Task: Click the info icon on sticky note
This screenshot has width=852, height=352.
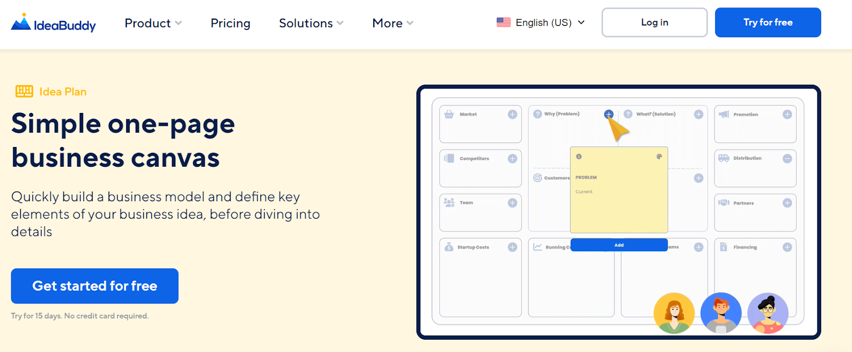Action: [x=579, y=157]
